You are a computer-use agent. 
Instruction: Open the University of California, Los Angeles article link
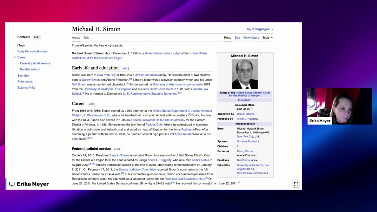click(x=107, y=89)
